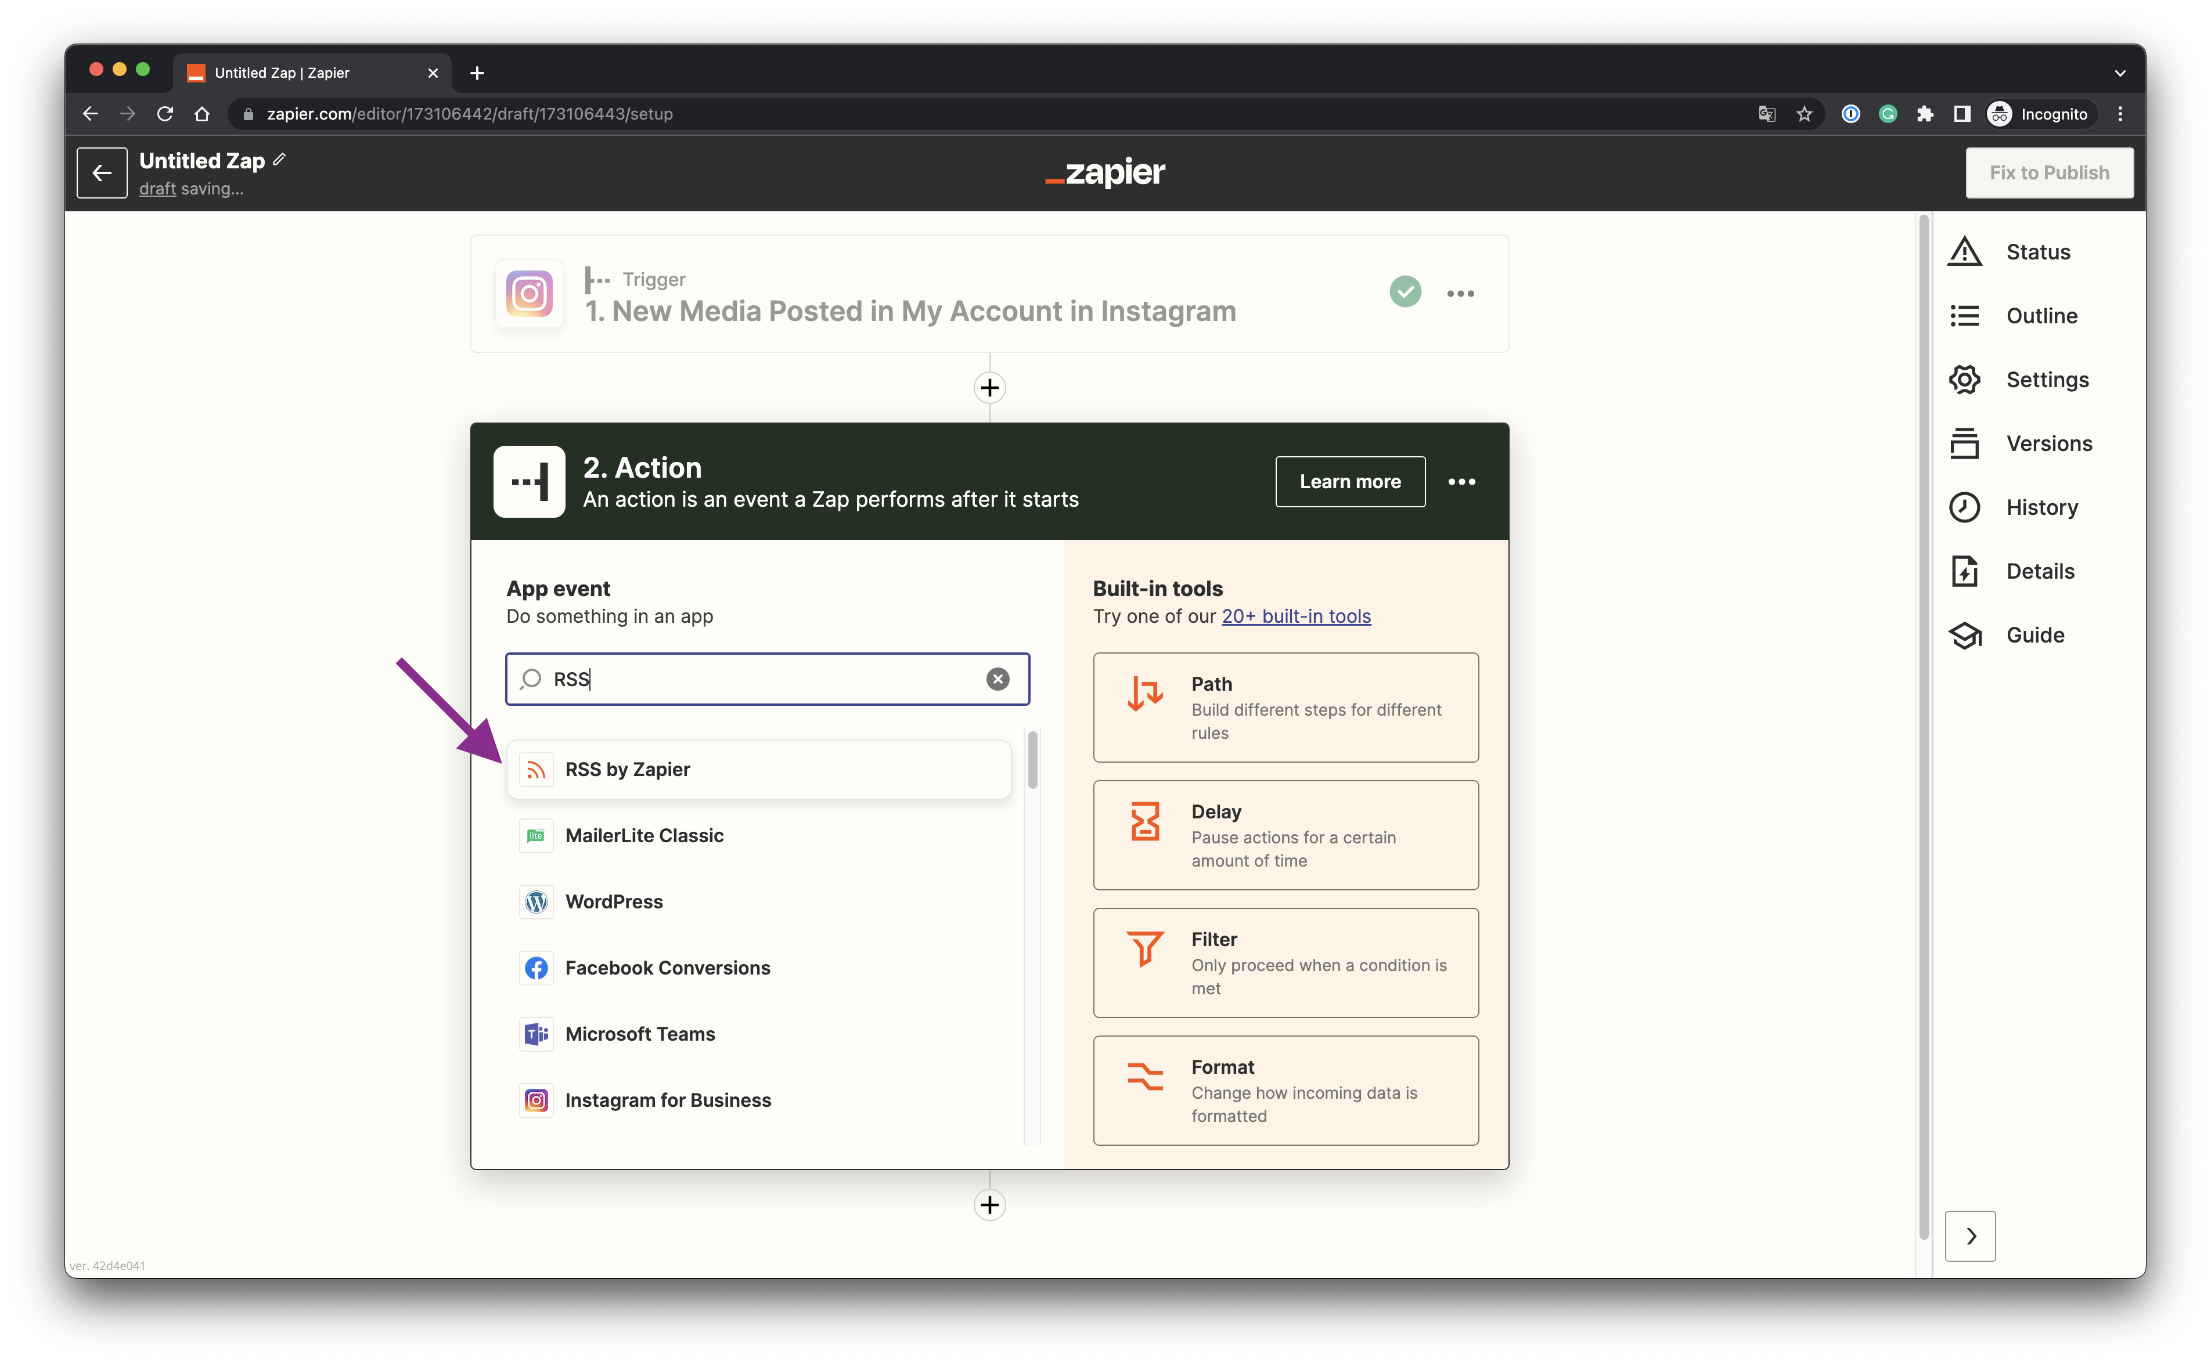Pick Instagram for Business app
2211x1364 pixels.
[x=758, y=1100]
